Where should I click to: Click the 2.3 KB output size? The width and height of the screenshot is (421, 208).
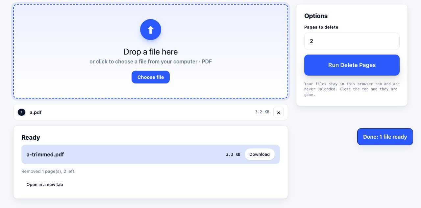pyautogui.click(x=233, y=154)
